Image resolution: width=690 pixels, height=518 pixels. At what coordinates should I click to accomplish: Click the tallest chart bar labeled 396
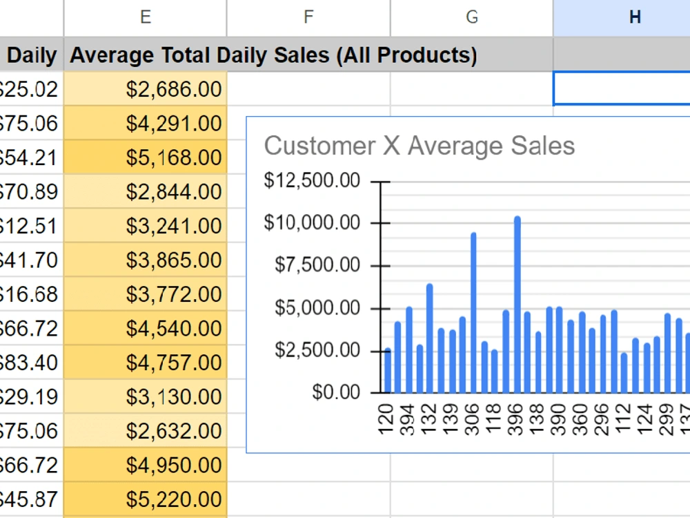pos(517,305)
